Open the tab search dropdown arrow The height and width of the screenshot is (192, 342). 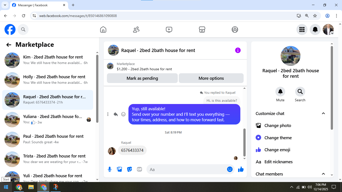coord(5,5)
